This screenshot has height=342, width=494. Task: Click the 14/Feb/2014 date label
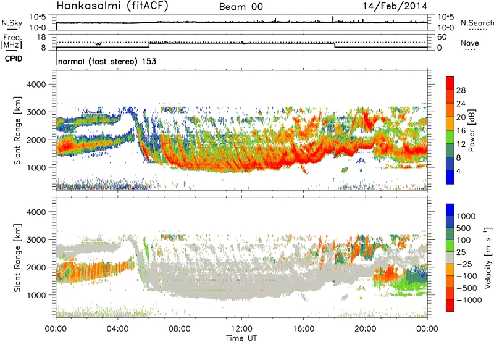[395, 6]
